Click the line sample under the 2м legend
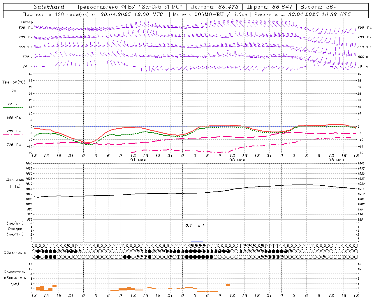 pos(13,94)
